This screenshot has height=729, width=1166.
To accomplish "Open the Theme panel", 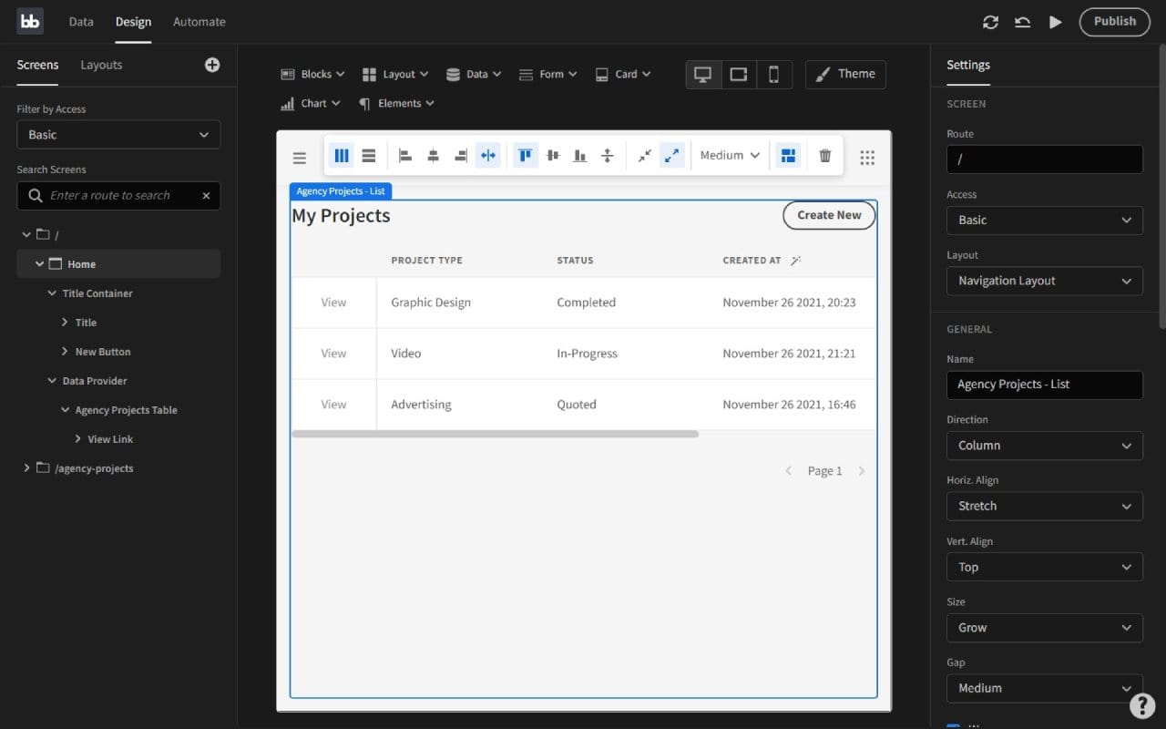I will point(844,74).
